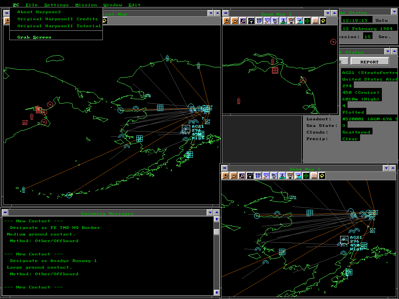Click the three-missiles icon in Zoom Map 3
Screen dimensions: 399x299
(x=314, y=176)
